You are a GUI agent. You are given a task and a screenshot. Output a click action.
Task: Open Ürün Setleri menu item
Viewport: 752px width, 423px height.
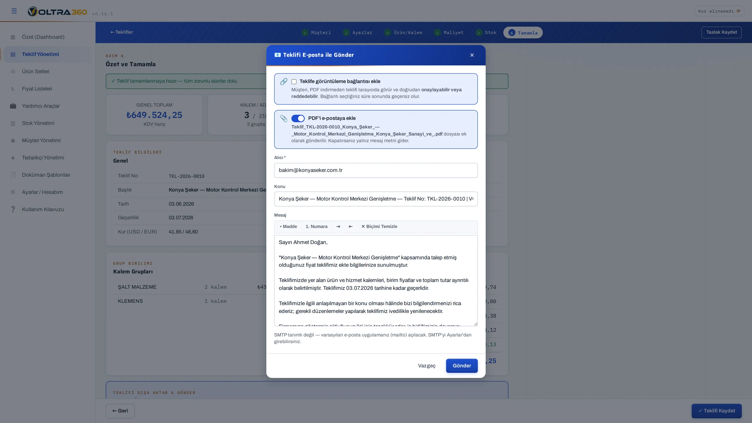[x=48, y=71]
